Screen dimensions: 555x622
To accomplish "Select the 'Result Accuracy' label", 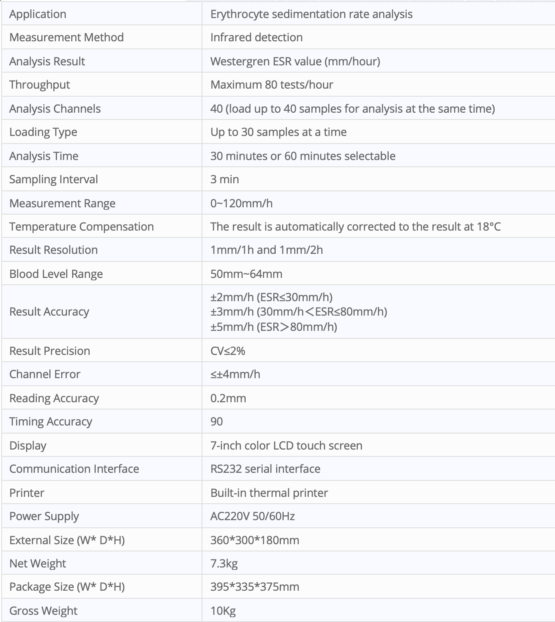I will pyautogui.click(x=49, y=312).
